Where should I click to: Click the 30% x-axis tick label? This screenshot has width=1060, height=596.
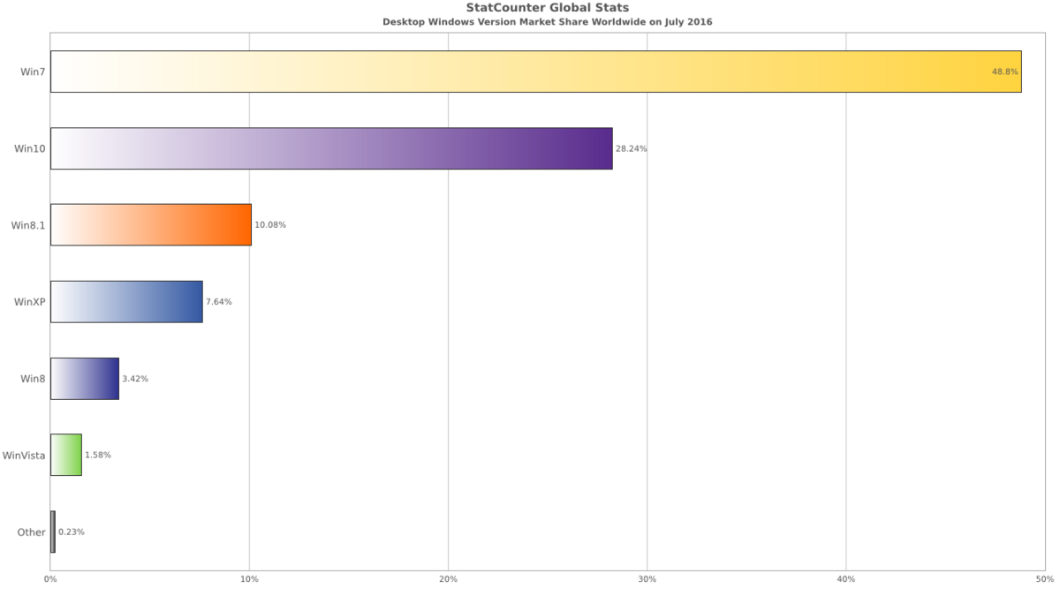(x=647, y=579)
